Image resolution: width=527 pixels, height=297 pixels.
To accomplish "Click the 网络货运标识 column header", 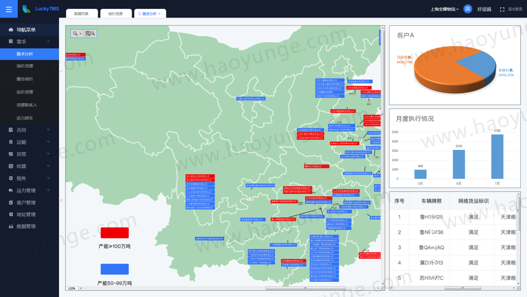I will (x=473, y=201).
